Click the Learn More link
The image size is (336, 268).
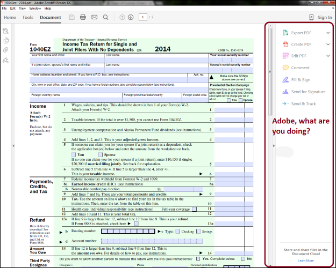[306, 260]
